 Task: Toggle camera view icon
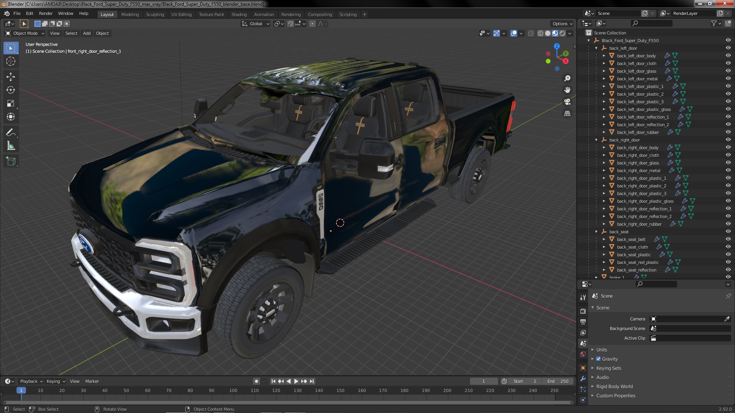tap(567, 102)
